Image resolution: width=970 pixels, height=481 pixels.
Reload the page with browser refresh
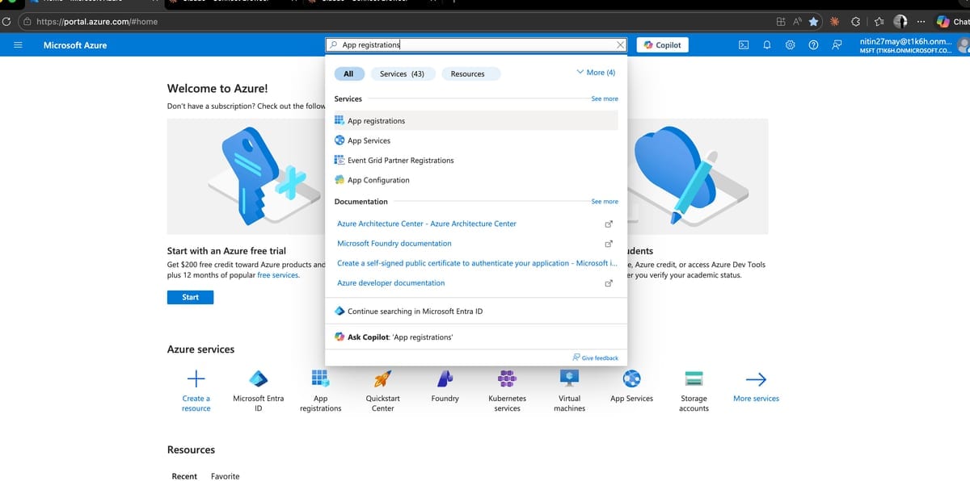(6, 22)
